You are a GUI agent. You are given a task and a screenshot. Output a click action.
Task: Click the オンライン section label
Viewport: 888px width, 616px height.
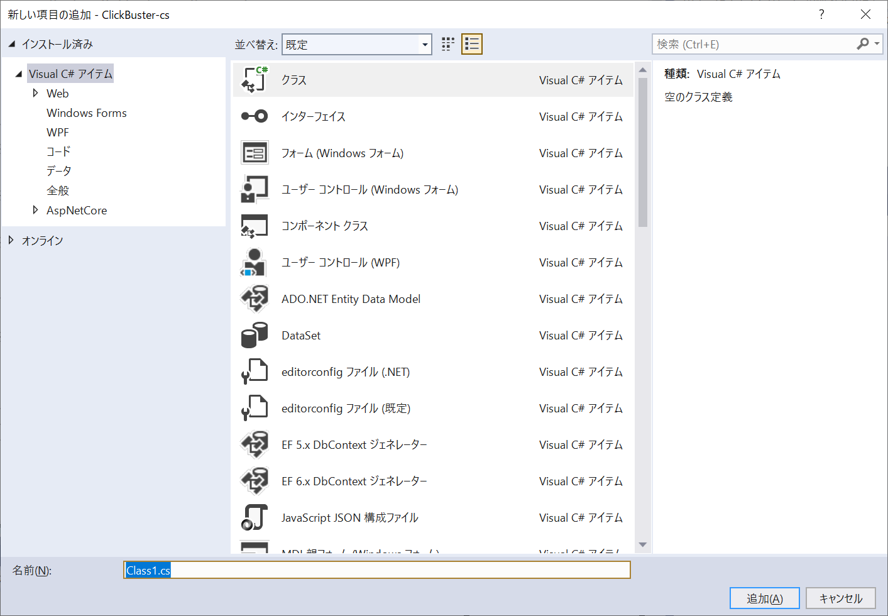pyautogui.click(x=43, y=241)
